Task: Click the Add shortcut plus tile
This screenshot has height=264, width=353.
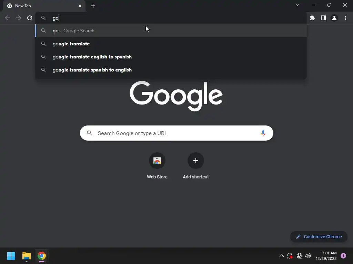Action: (x=196, y=161)
